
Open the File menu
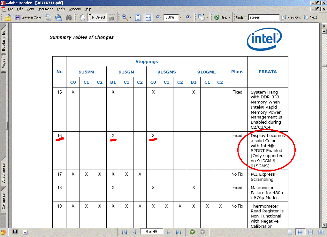(x=11, y=9)
